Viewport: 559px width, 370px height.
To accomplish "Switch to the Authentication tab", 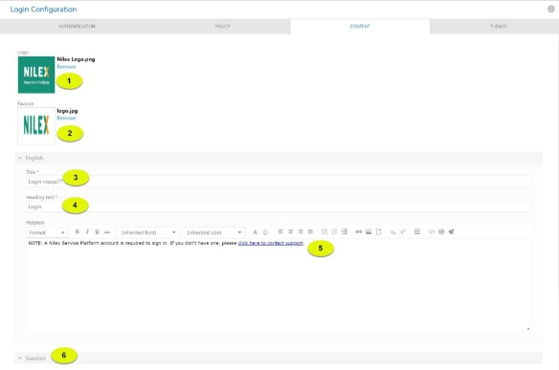I will point(77,27).
